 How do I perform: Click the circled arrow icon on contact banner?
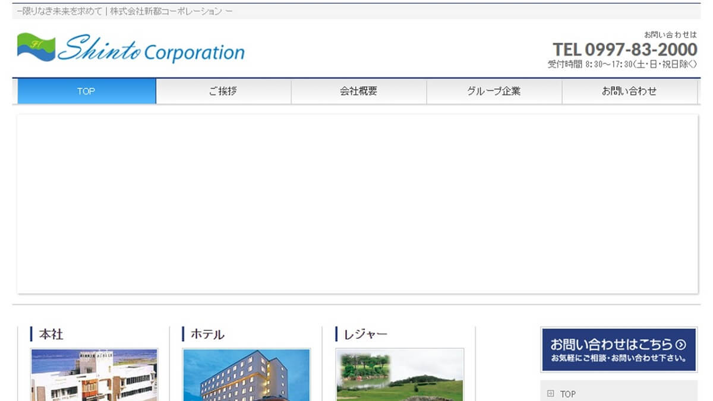pyautogui.click(x=681, y=345)
